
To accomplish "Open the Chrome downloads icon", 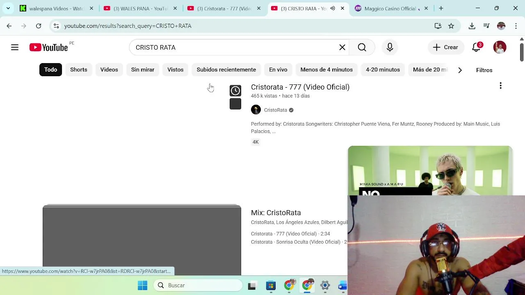I will tap(472, 26).
